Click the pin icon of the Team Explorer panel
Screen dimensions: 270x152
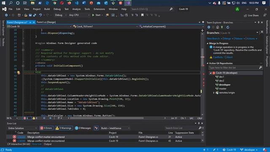pyautogui.click(x=259, y=22)
